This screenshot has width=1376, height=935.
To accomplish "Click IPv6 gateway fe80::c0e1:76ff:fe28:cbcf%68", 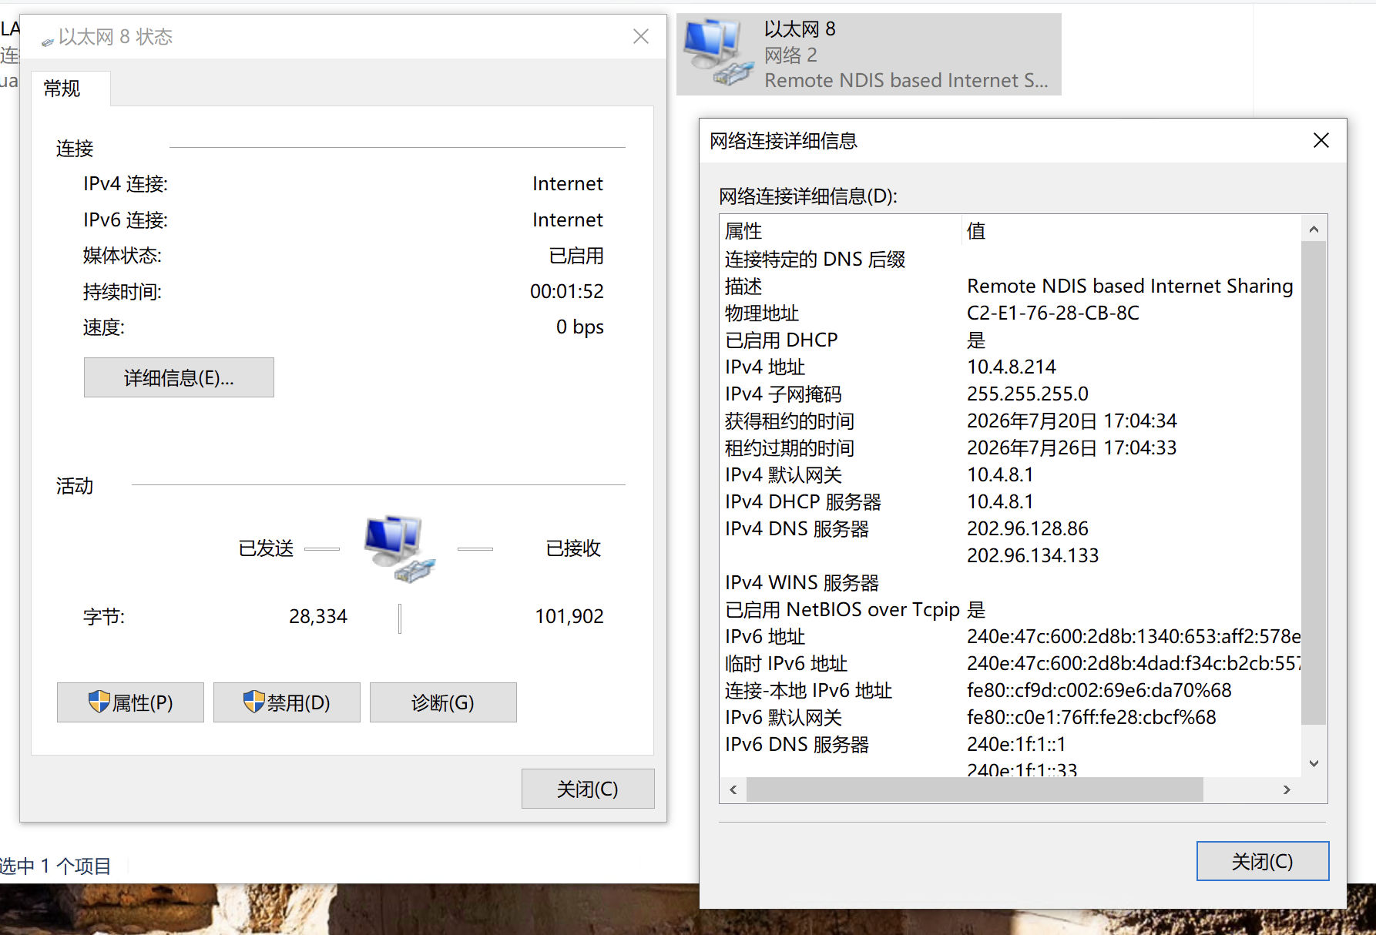I will click(x=1092, y=718).
